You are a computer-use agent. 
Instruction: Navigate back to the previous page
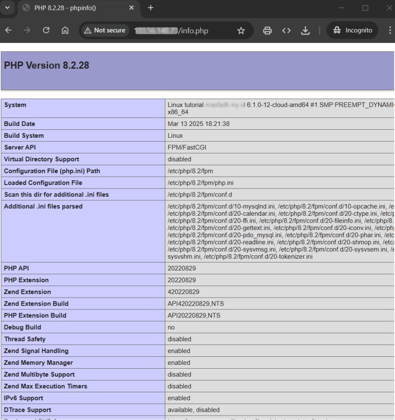9,30
